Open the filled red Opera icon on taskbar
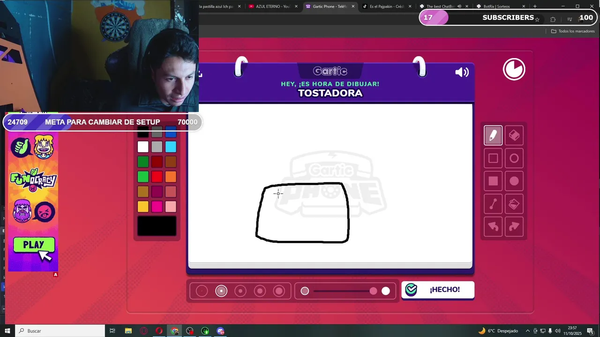The image size is (600, 337). coord(159,331)
